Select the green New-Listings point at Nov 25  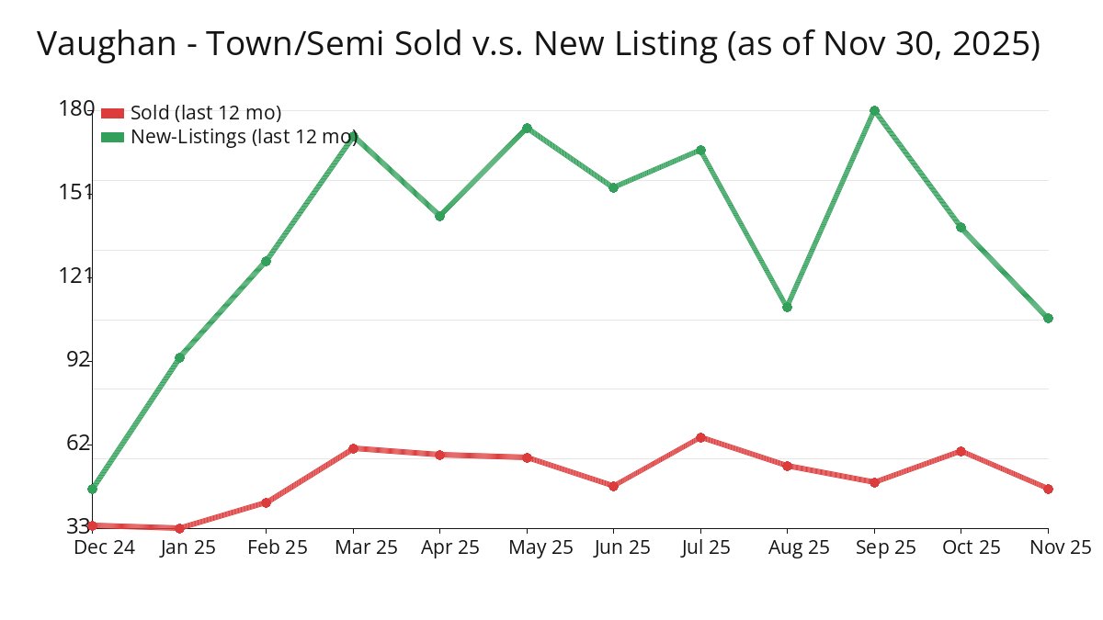[x=1048, y=318]
